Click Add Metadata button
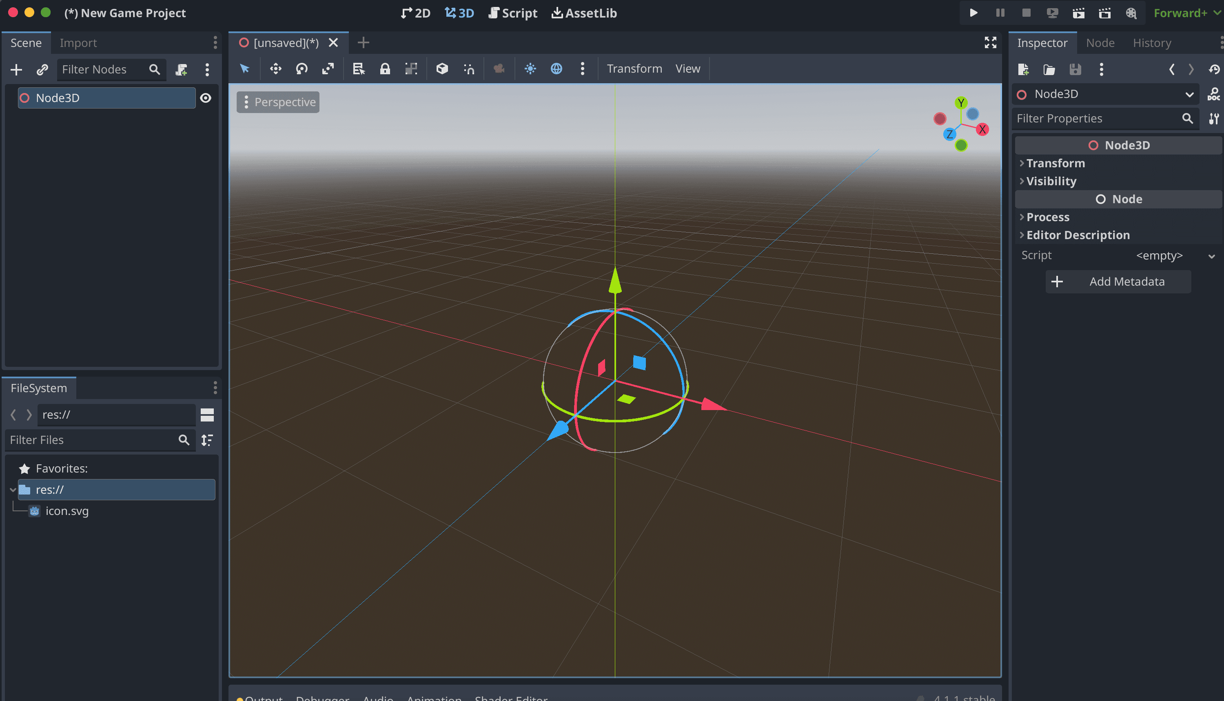The image size is (1224, 701). [1118, 282]
